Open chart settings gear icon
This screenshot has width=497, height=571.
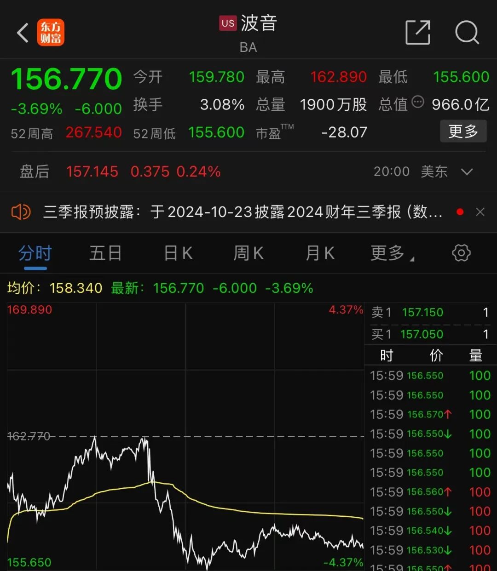tap(461, 253)
